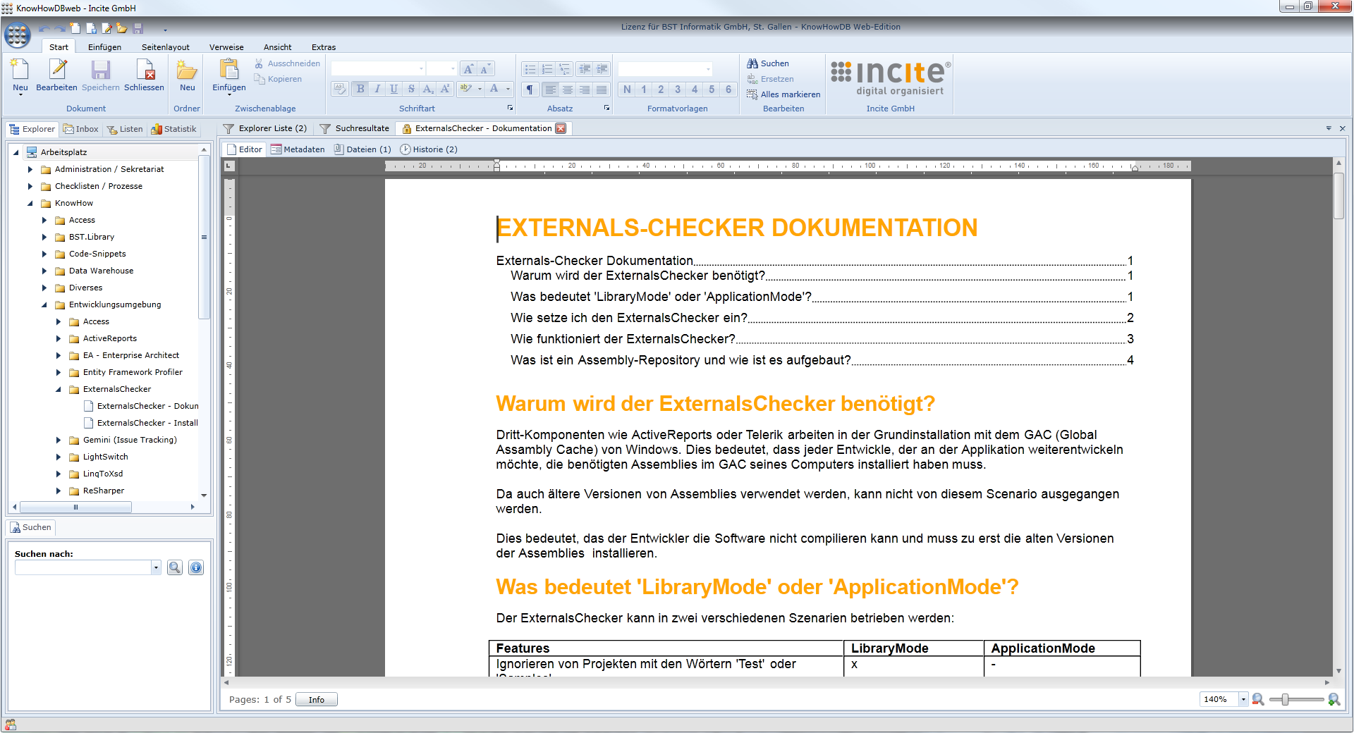Switch to Einfügen ribbon tab
Image resolution: width=1354 pixels, height=733 pixels.
pos(104,47)
